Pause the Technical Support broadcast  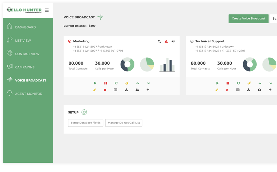click(x=228, y=83)
